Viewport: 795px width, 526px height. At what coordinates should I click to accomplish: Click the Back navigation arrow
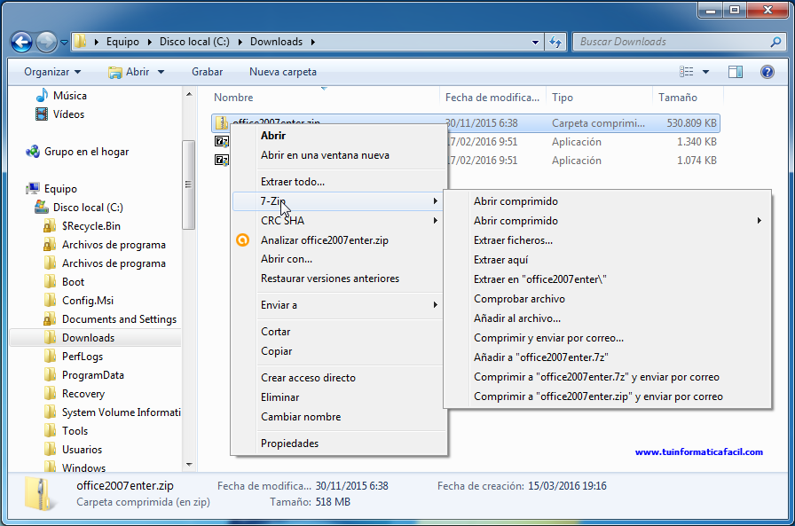click(x=22, y=42)
